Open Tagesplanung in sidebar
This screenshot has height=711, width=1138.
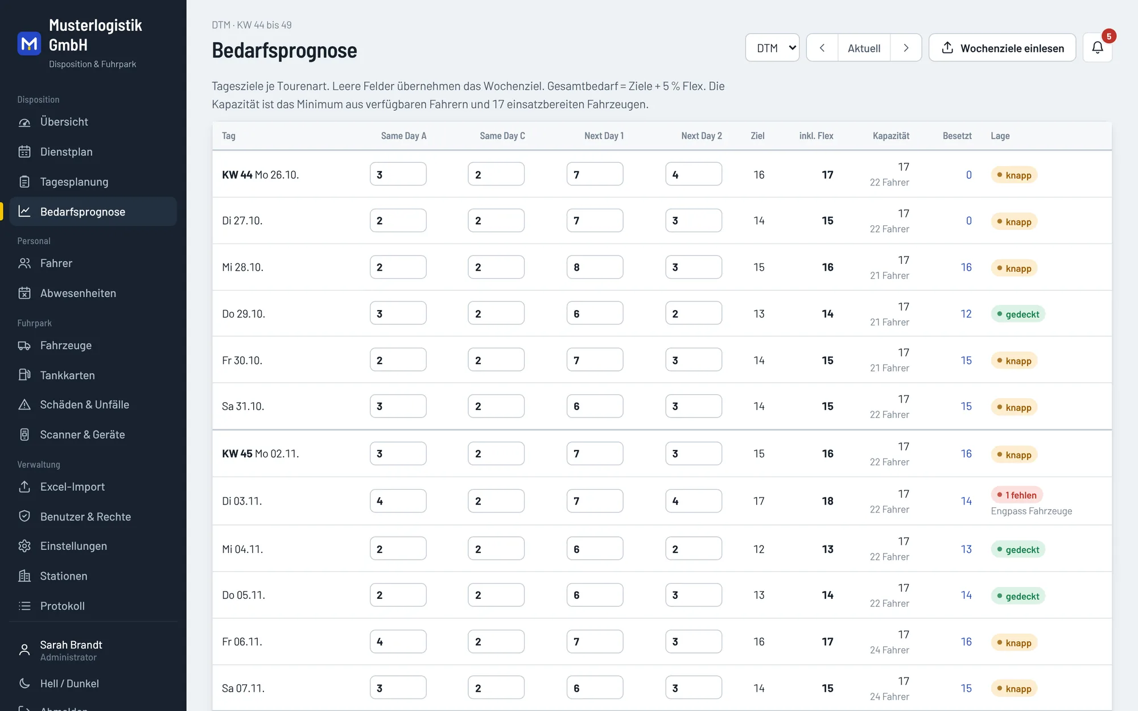click(93, 182)
